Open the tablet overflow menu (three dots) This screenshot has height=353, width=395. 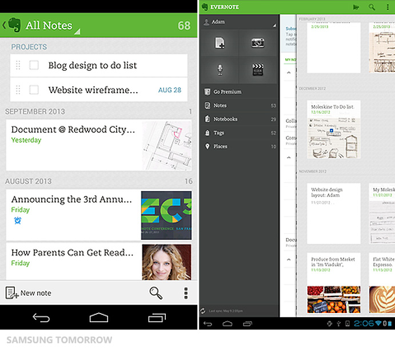388,7
